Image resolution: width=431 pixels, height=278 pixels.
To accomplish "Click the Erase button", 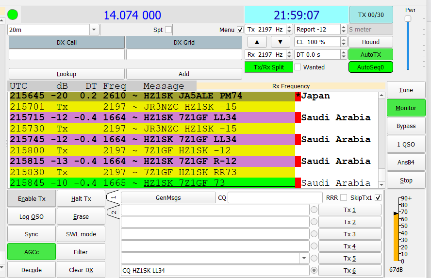I will pos(81,216).
